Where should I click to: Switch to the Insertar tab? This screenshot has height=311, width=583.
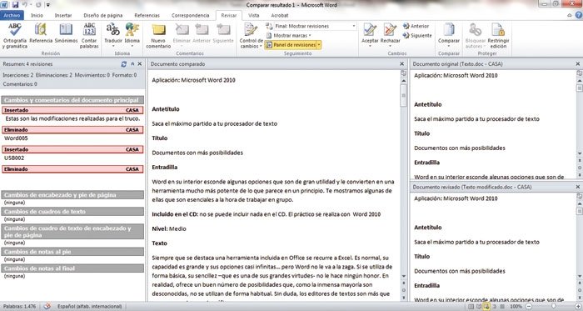[63, 15]
